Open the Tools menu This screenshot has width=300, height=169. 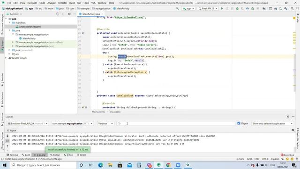coord(86,3)
